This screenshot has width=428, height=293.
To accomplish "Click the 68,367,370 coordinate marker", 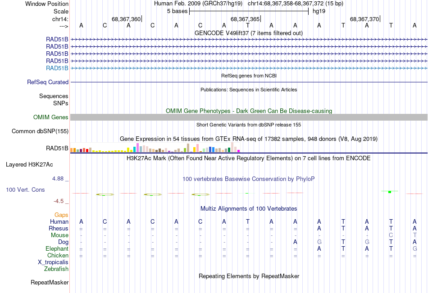I will coord(364,19).
